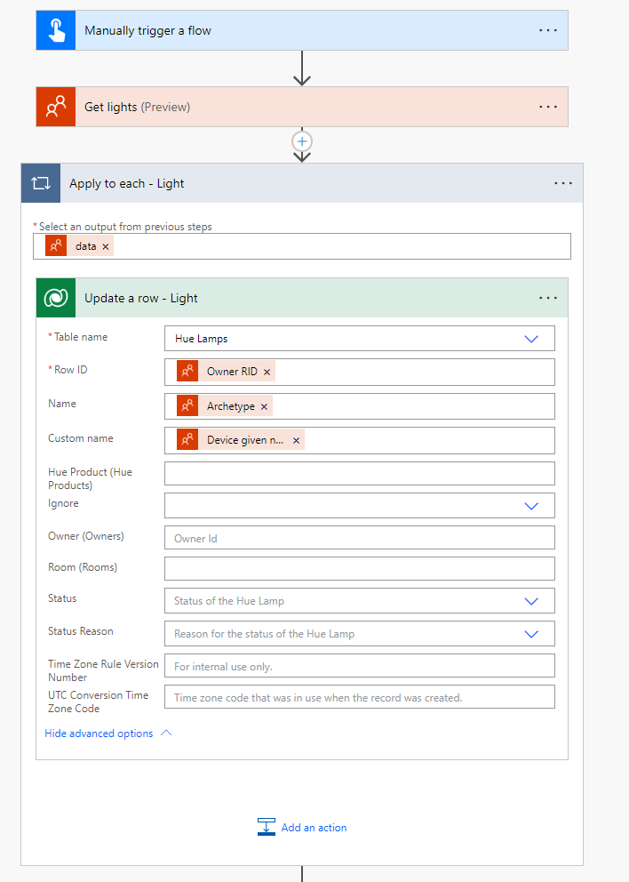This screenshot has height=882, width=629.
Task: Click the Apply to each loop icon
Action: [x=41, y=183]
